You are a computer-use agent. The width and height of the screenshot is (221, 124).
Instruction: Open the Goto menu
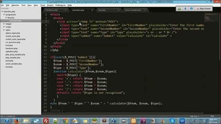coord(36,5)
